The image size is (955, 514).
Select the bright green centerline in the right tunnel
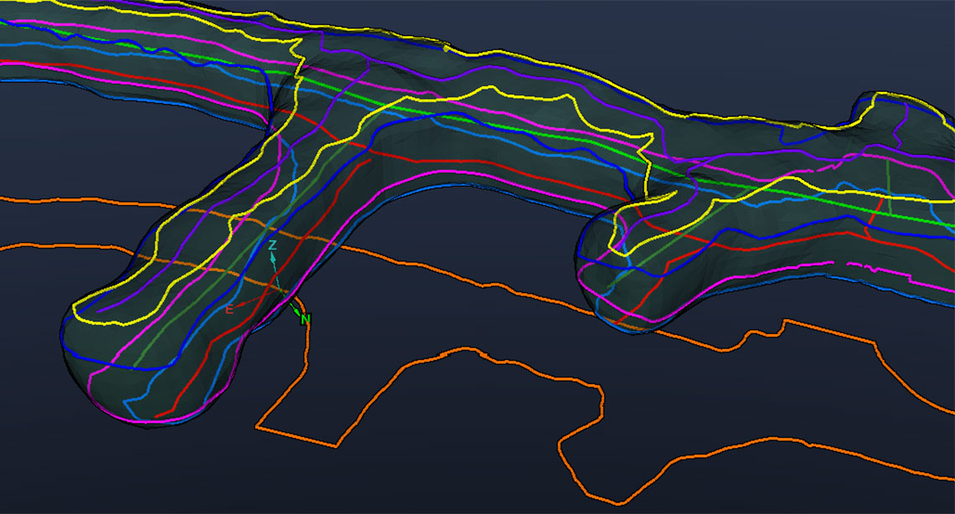838,201
